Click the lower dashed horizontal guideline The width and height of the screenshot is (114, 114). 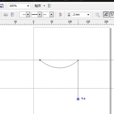[x=57, y=88]
